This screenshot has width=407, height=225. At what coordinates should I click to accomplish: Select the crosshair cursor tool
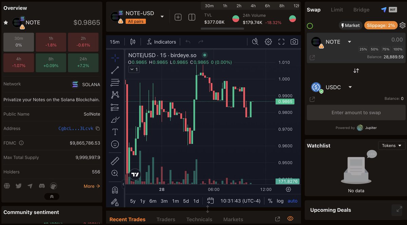115,58
